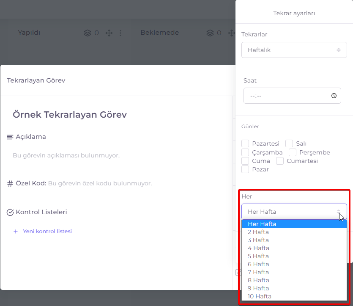Click the check circle icon beside Kontrol Listeleri
The height and width of the screenshot is (306, 353).
click(x=10, y=212)
